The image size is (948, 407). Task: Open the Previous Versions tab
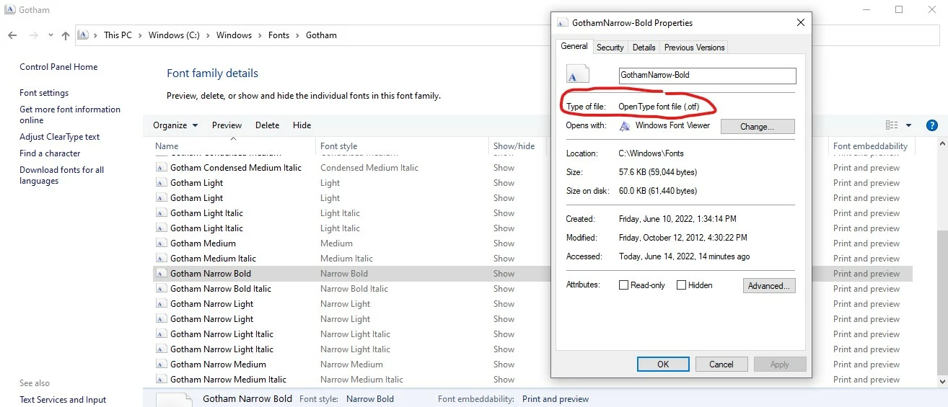click(694, 48)
